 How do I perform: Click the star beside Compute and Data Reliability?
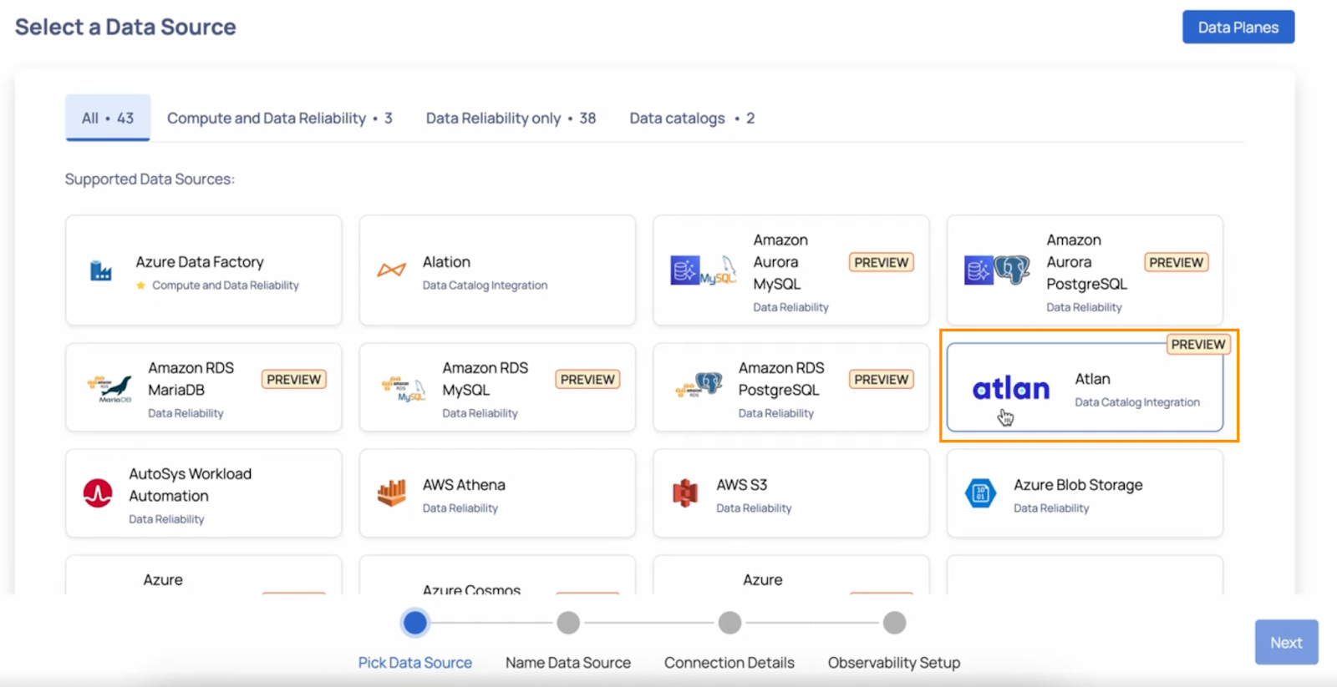tap(141, 285)
